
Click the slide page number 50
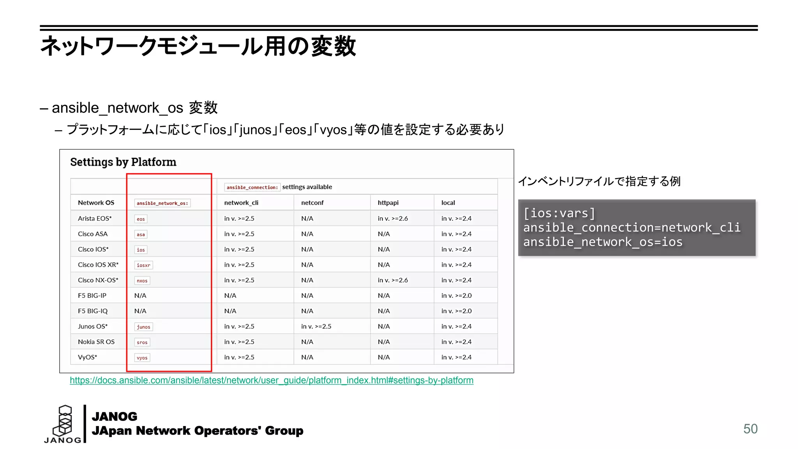coord(750,429)
